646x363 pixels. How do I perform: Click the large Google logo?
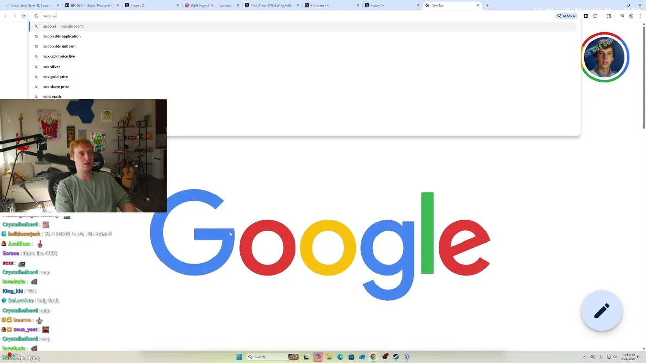coord(320,245)
